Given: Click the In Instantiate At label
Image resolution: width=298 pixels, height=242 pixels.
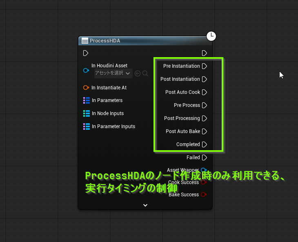Looking at the screenshot, I should click(109, 88).
